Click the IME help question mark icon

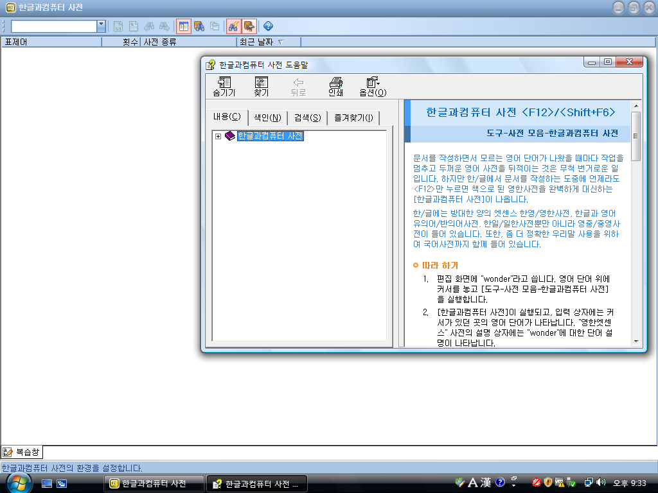point(500,482)
